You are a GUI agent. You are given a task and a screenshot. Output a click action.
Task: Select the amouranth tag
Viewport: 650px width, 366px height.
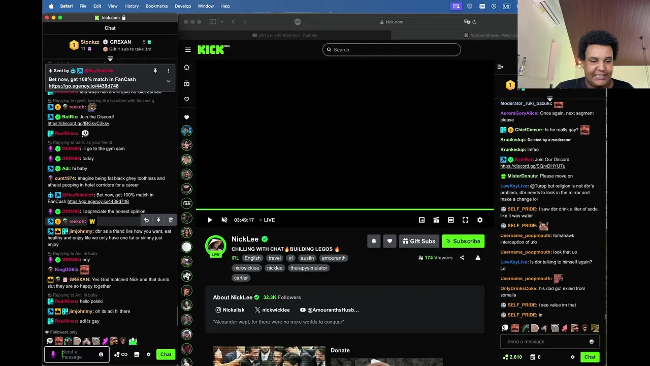pos(334,258)
